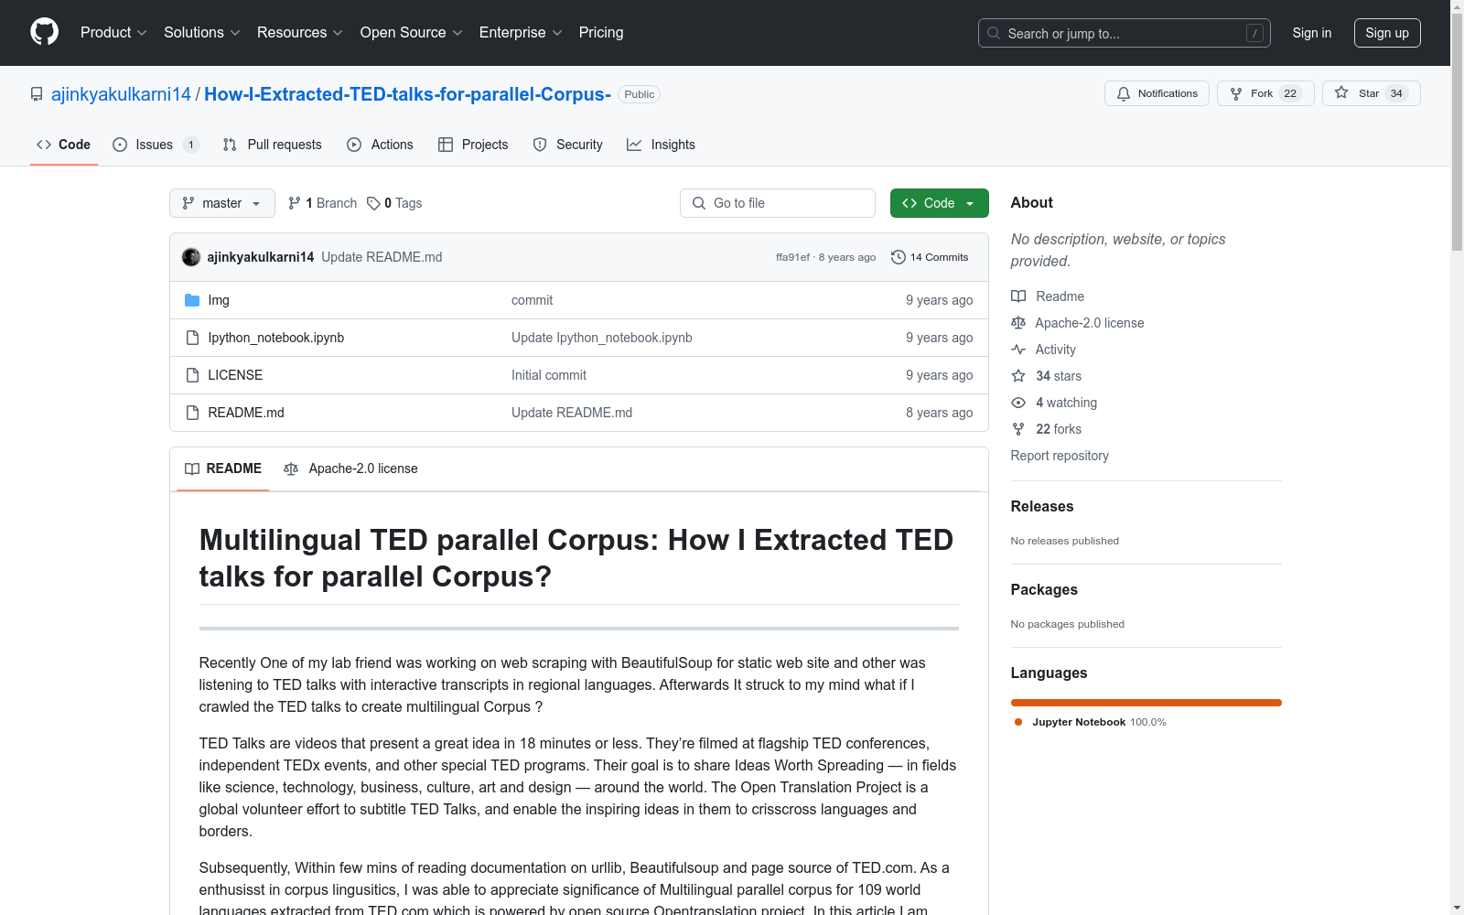Click the Go to file field

(778, 203)
